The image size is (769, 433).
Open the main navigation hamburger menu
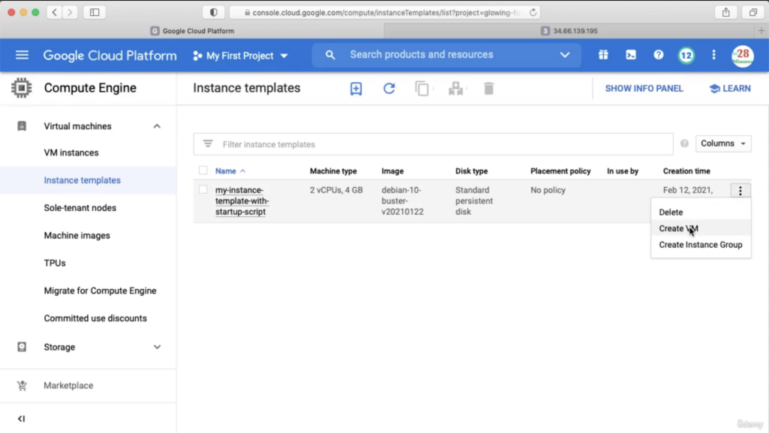pyautogui.click(x=22, y=55)
